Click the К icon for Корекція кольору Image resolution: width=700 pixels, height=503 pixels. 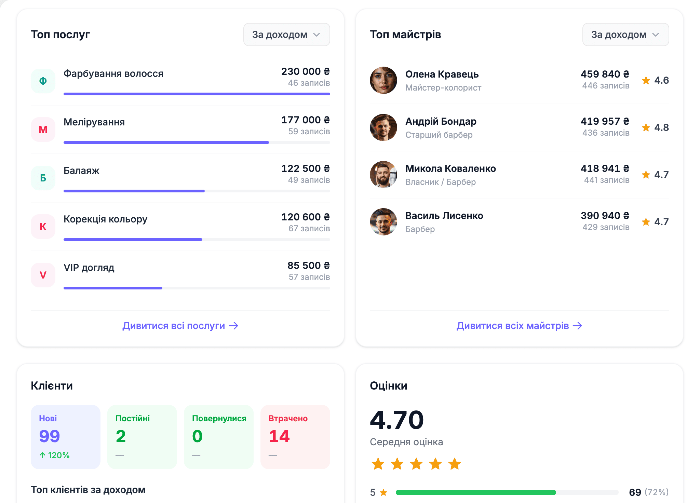pos(43,227)
